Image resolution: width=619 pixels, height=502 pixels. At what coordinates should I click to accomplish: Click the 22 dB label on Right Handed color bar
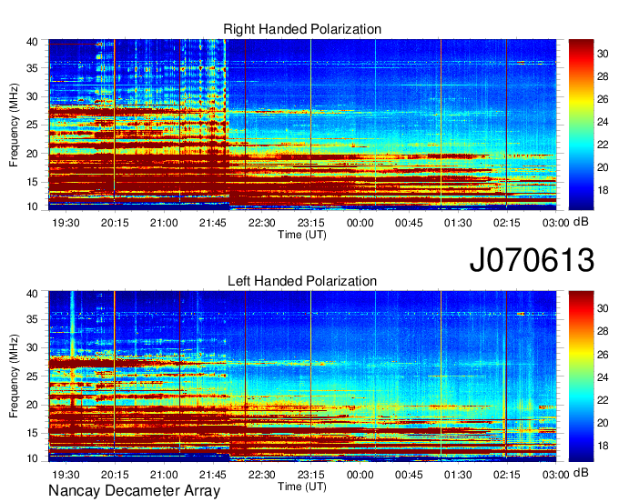[x=603, y=145]
